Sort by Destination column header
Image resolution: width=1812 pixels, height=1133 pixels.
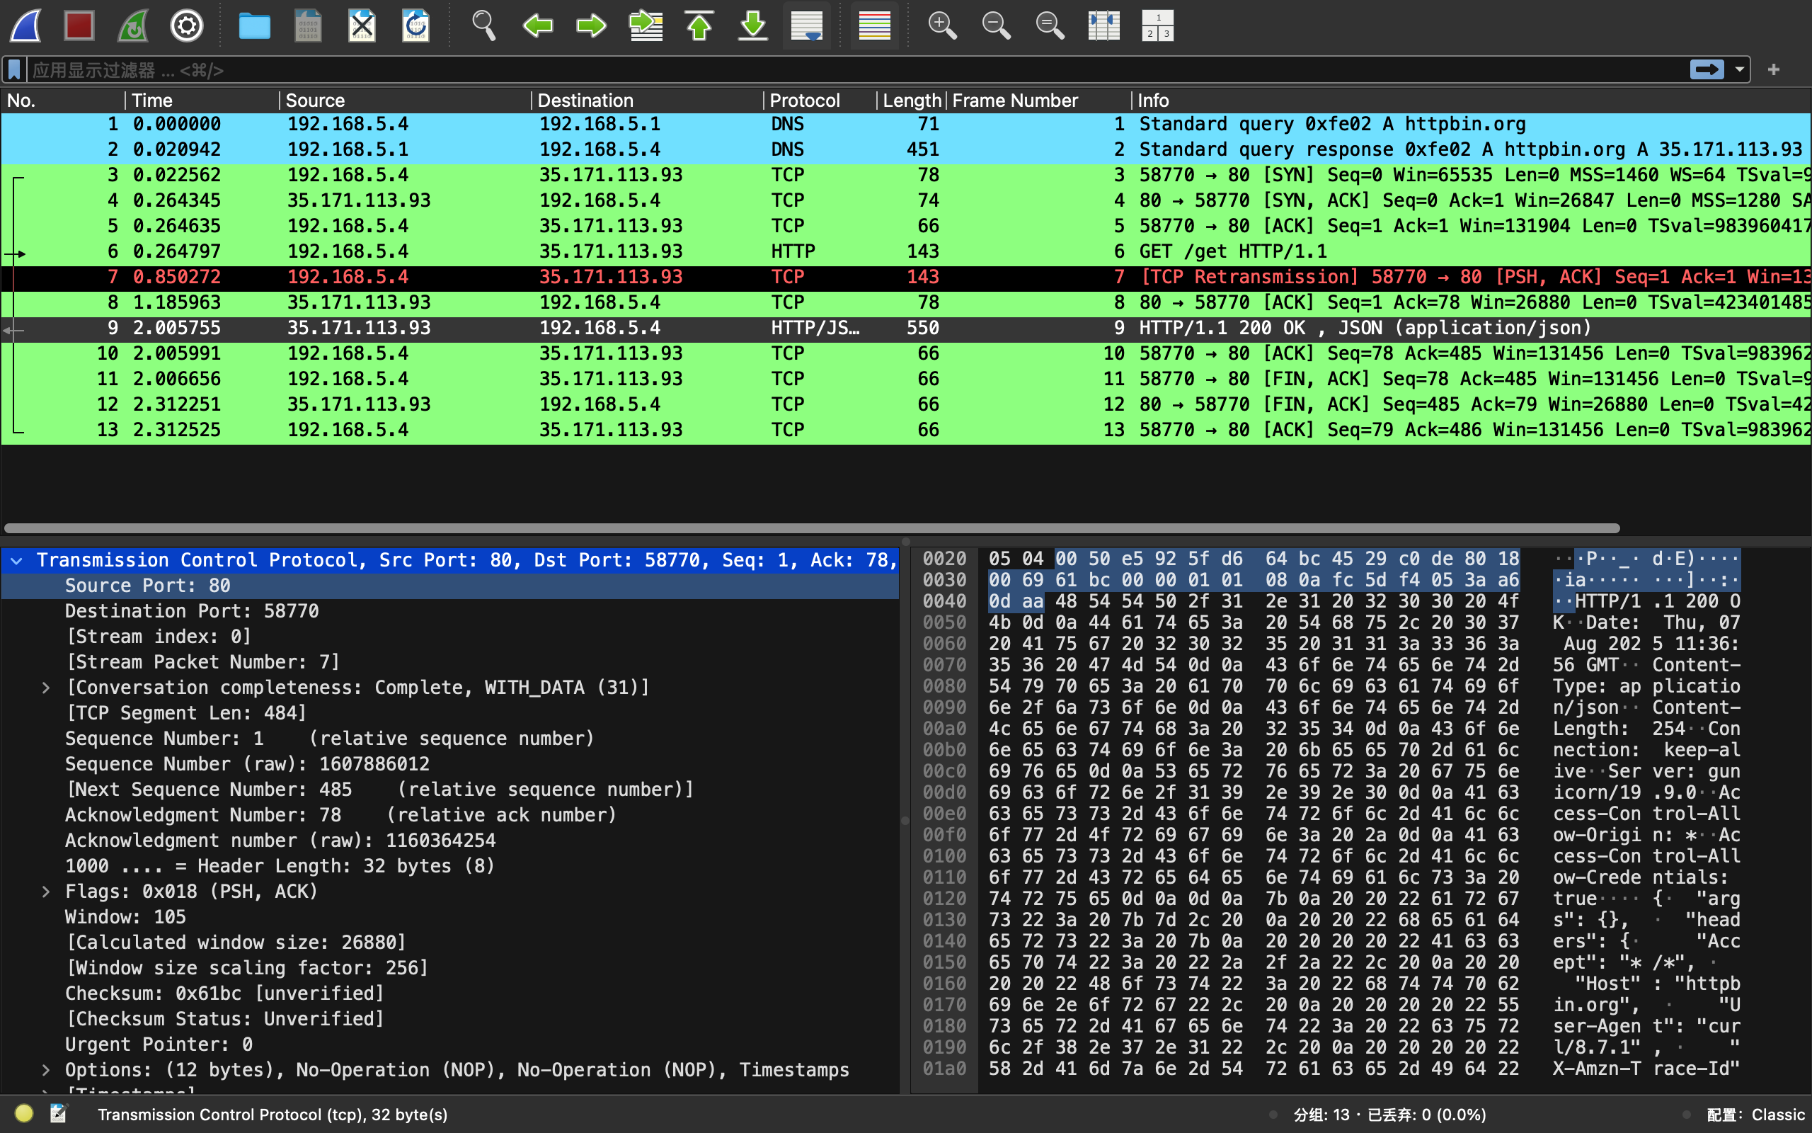pyautogui.click(x=647, y=101)
